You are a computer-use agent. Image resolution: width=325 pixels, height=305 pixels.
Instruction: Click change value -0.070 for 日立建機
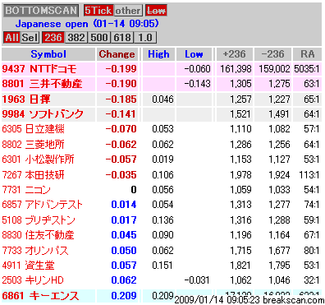[121, 128]
